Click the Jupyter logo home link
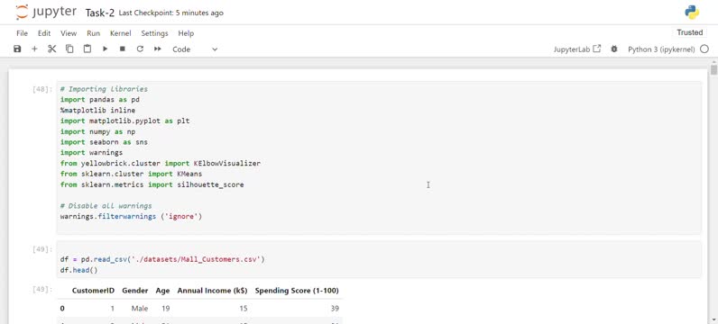The image size is (718, 324). click(46, 13)
